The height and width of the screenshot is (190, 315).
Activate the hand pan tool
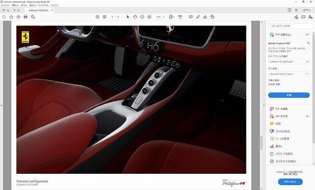[x=135, y=17]
